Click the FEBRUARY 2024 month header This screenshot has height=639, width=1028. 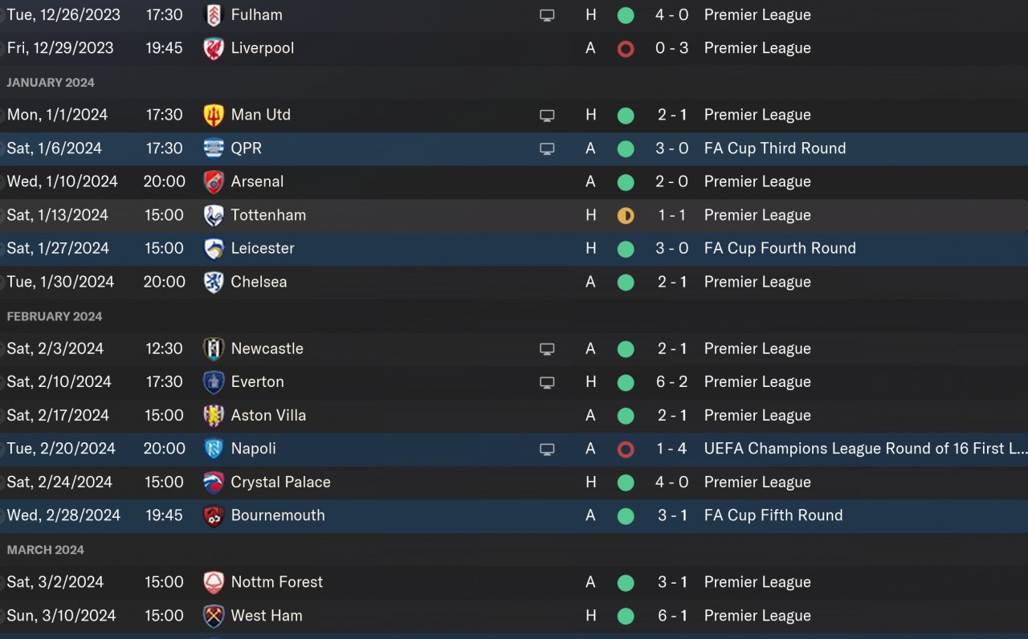click(x=55, y=316)
